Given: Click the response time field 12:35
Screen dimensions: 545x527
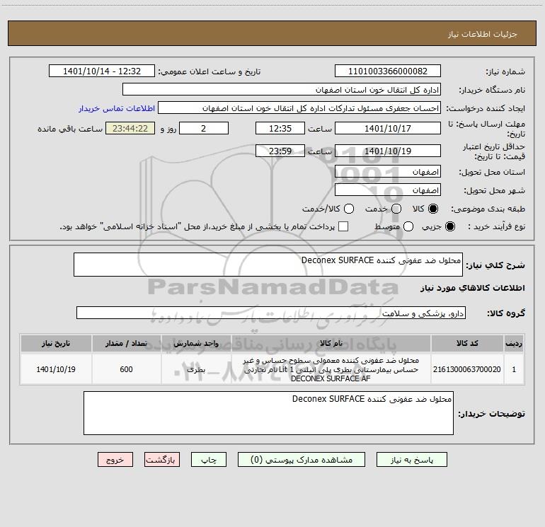Looking at the screenshot, I should [280, 128].
